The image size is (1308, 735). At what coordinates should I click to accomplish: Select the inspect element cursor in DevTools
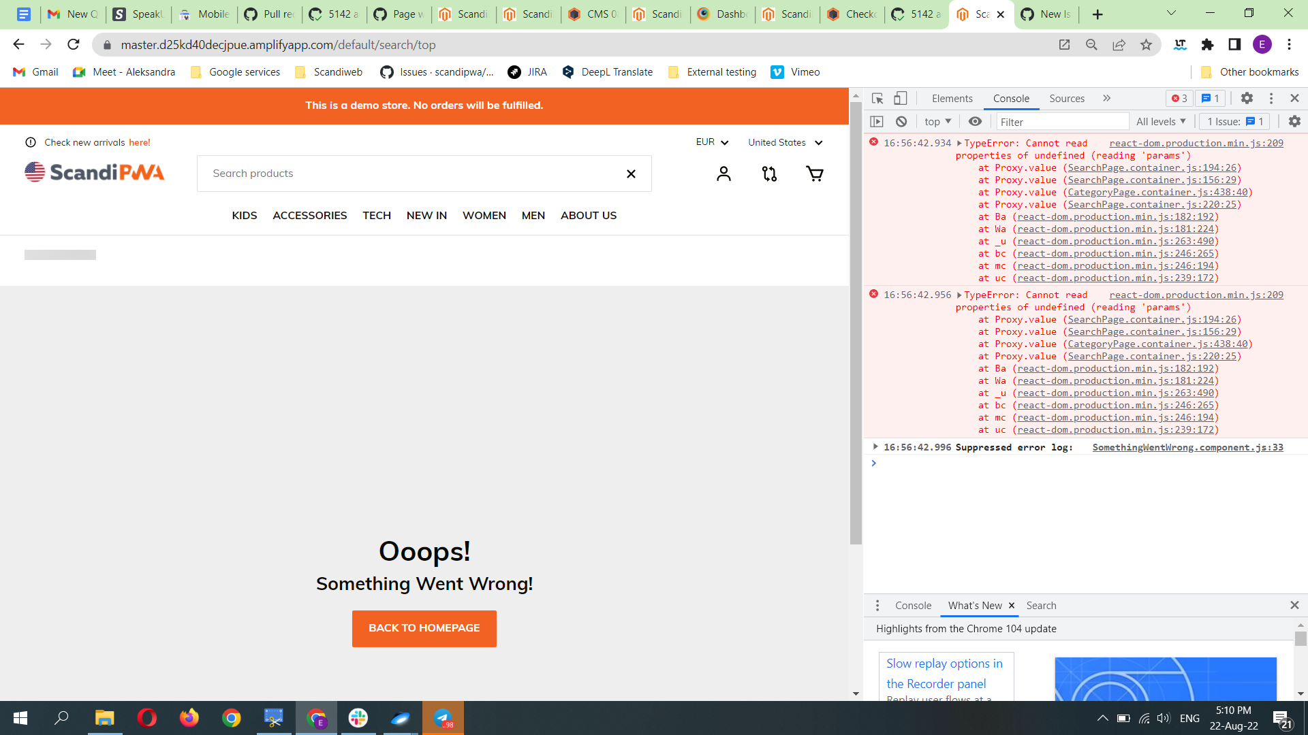click(878, 98)
